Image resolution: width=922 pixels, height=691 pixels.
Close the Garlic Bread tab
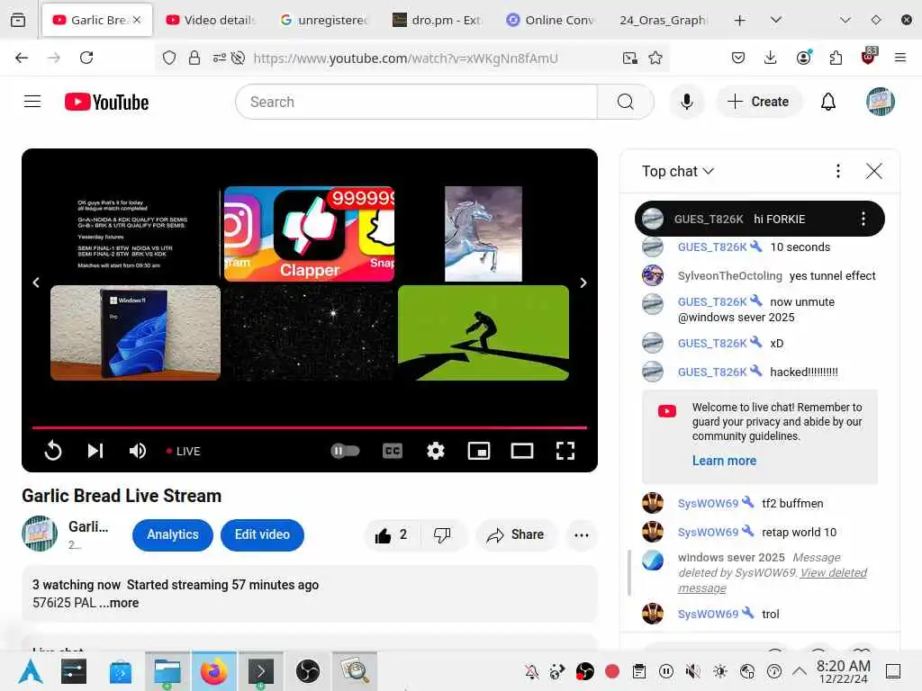[137, 20]
